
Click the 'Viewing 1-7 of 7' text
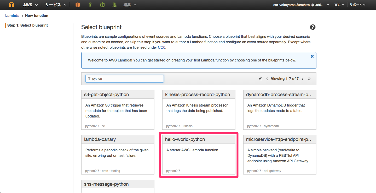(285, 79)
